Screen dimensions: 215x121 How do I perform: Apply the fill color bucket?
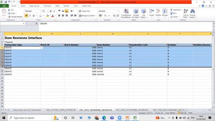47,16
